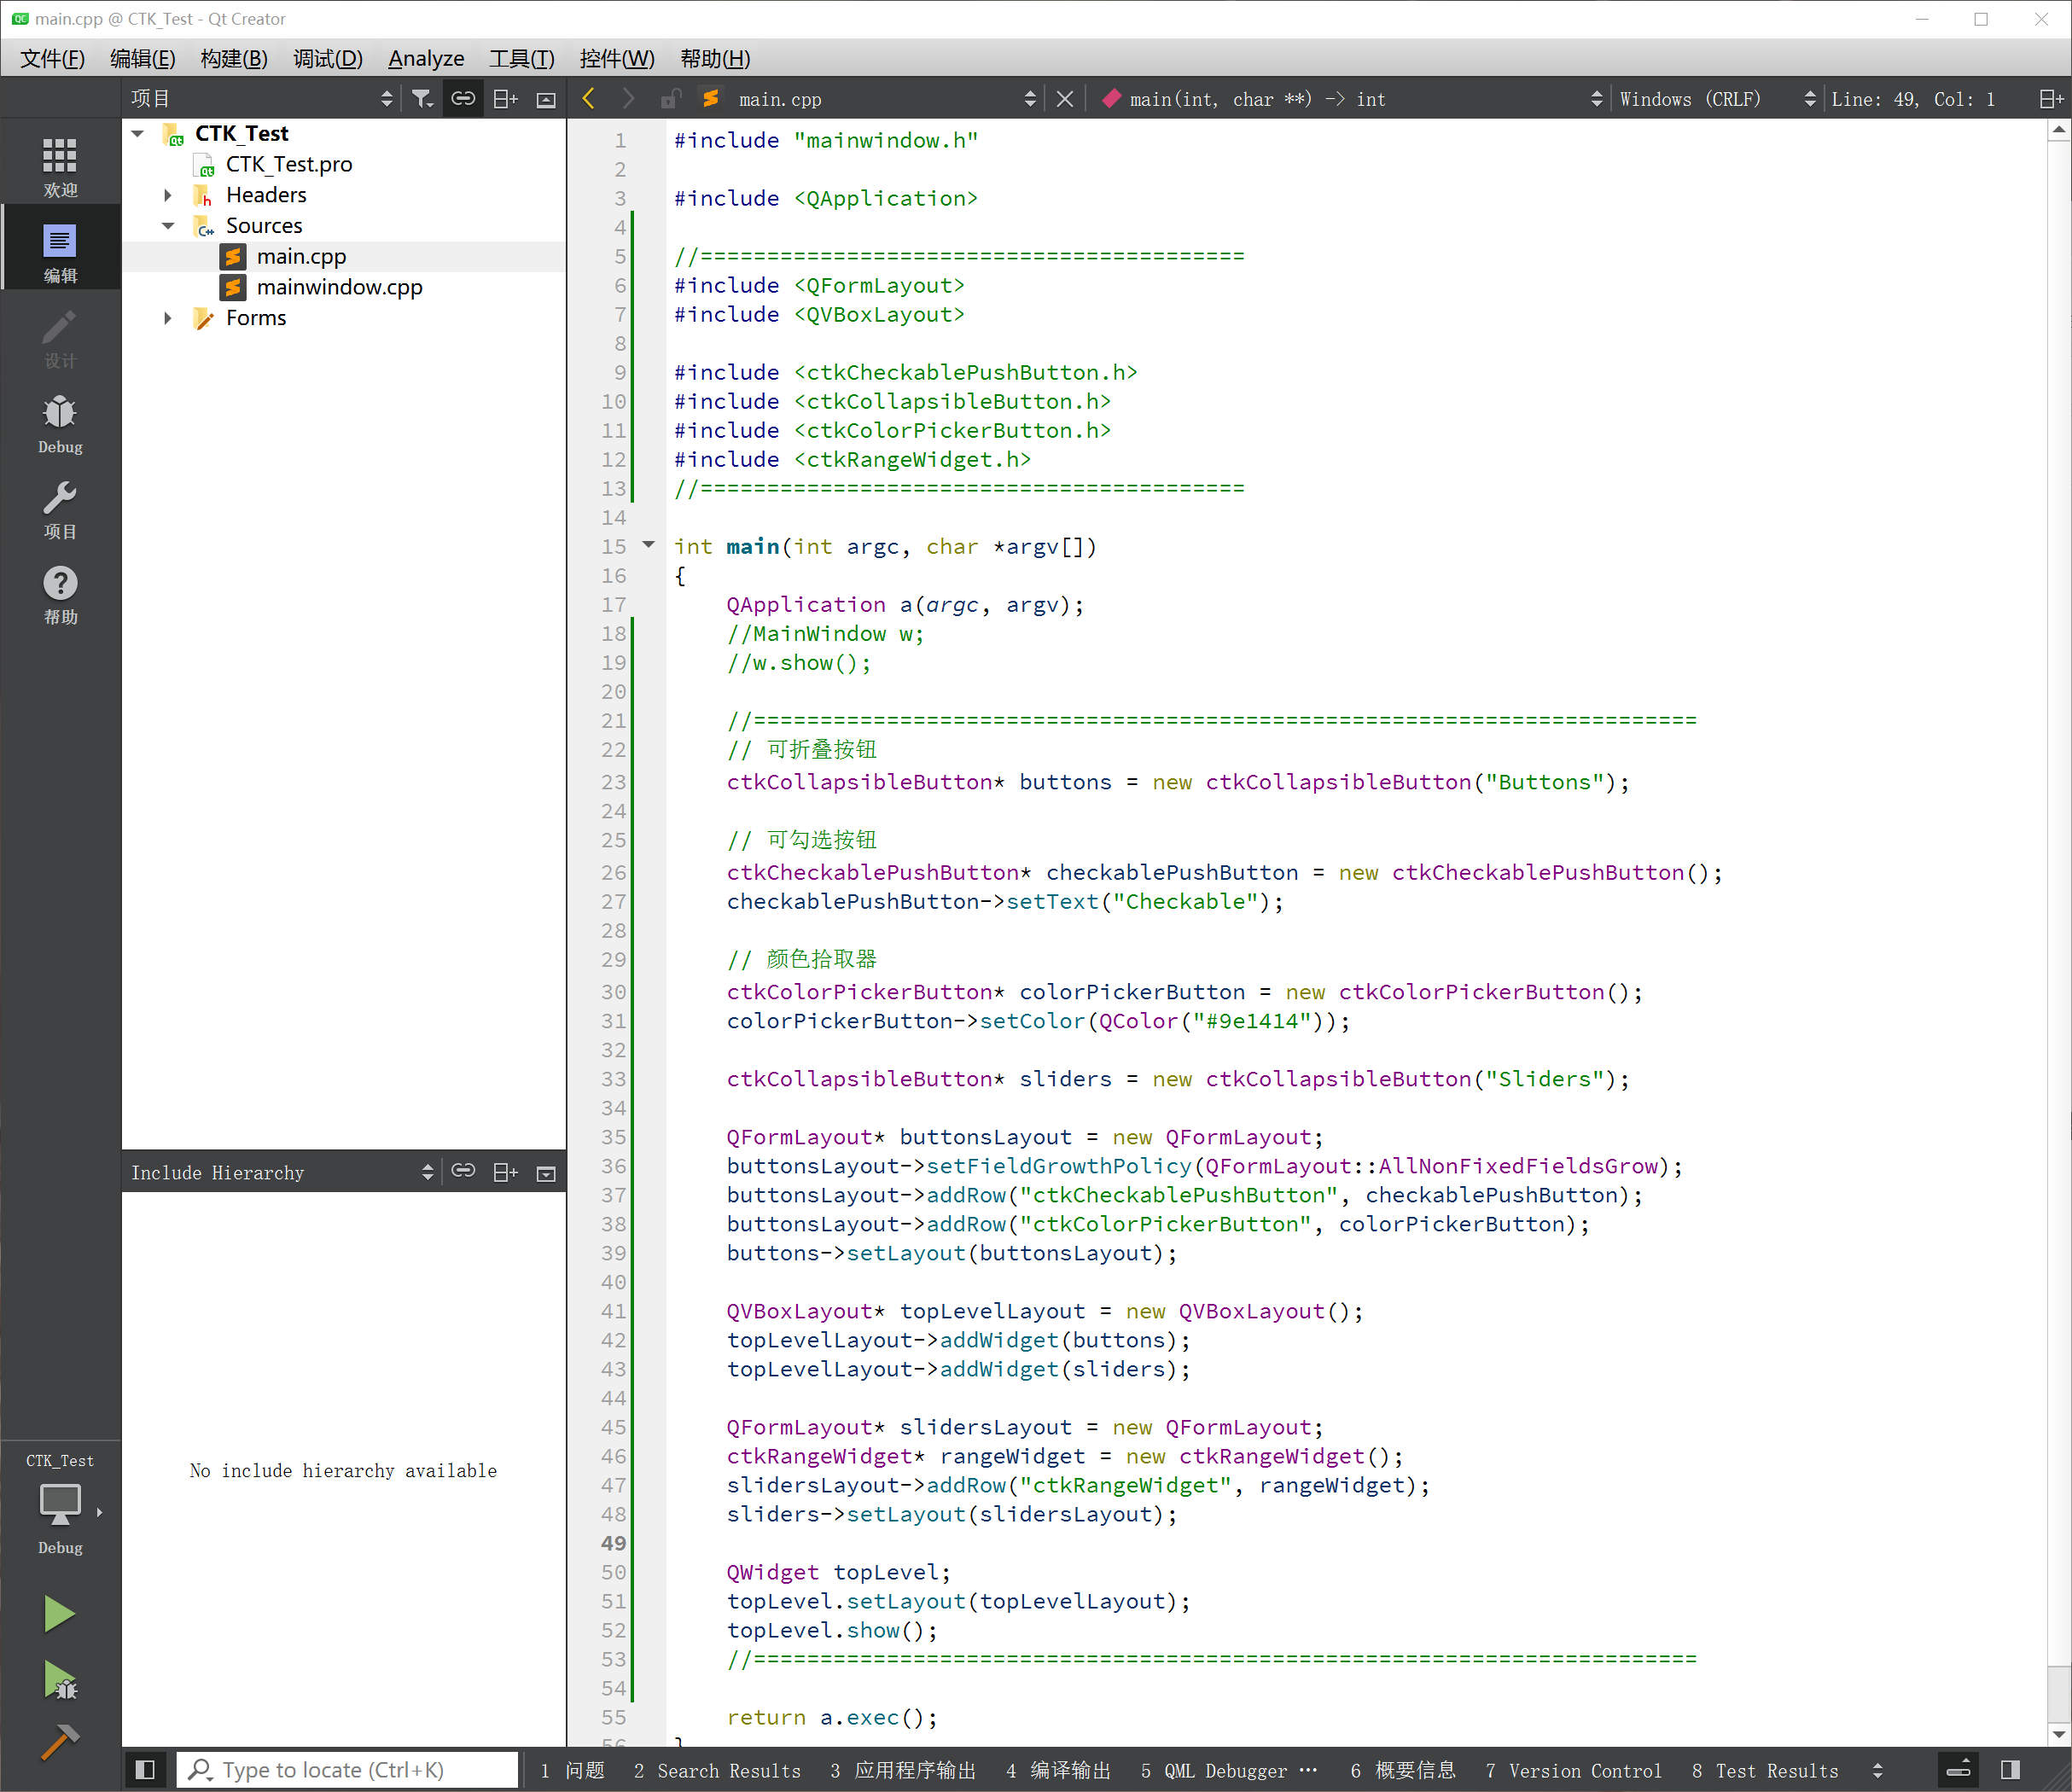Open the 构建(B) build menu

(234, 58)
